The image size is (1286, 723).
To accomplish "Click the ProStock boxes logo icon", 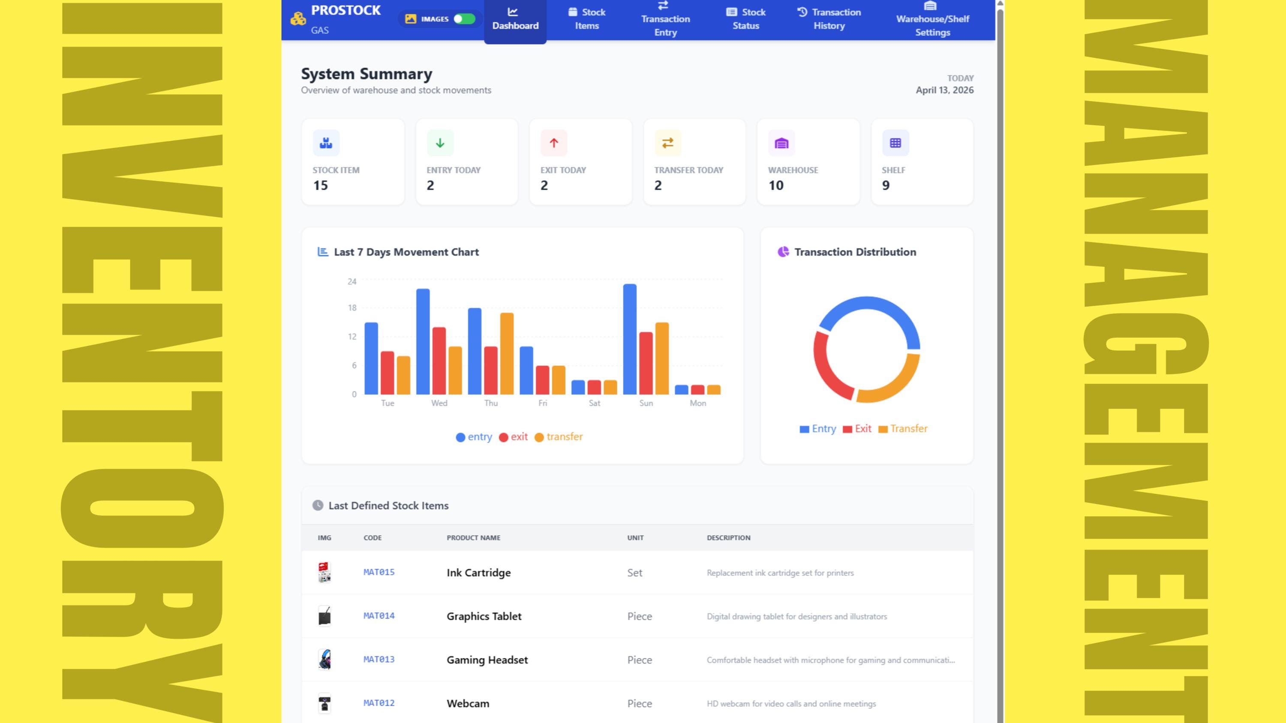I will pos(298,18).
